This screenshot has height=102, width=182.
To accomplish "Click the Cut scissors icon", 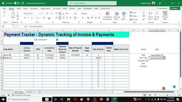I will click(18, 12).
